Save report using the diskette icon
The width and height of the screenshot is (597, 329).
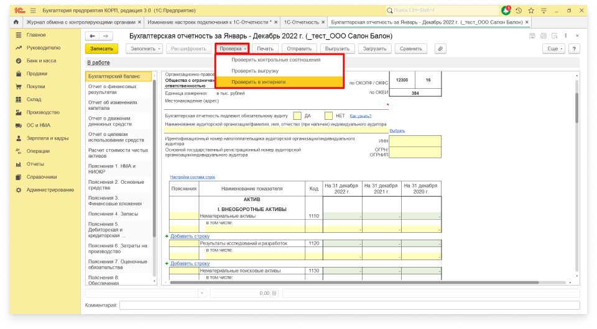[532, 36]
